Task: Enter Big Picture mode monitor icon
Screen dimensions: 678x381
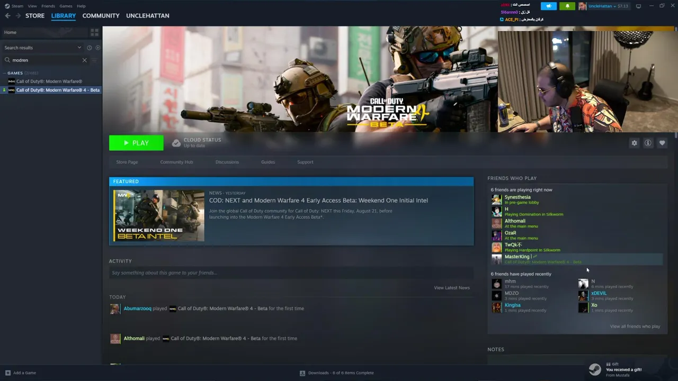Action: 638,6
